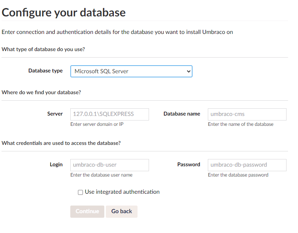
Task: Click the Continue button
Action: click(x=87, y=211)
